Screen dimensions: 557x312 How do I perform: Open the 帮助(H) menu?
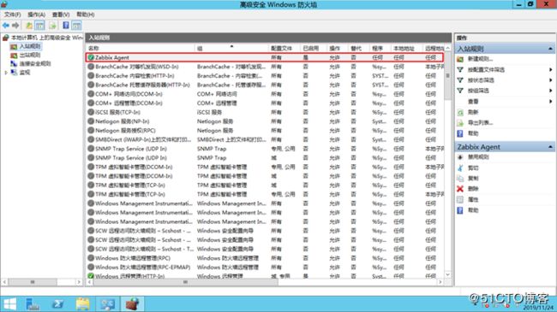pos(85,15)
